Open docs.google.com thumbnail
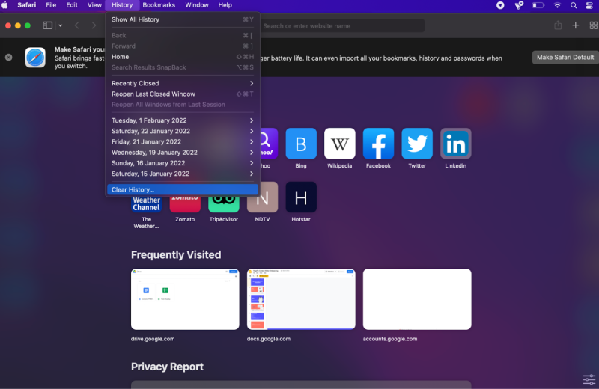 point(301,299)
